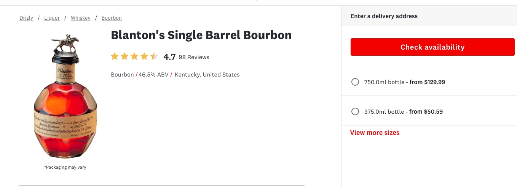The height and width of the screenshot is (188, 517).
Task: Click the 4.7 rating score
Action: [169, 57]
